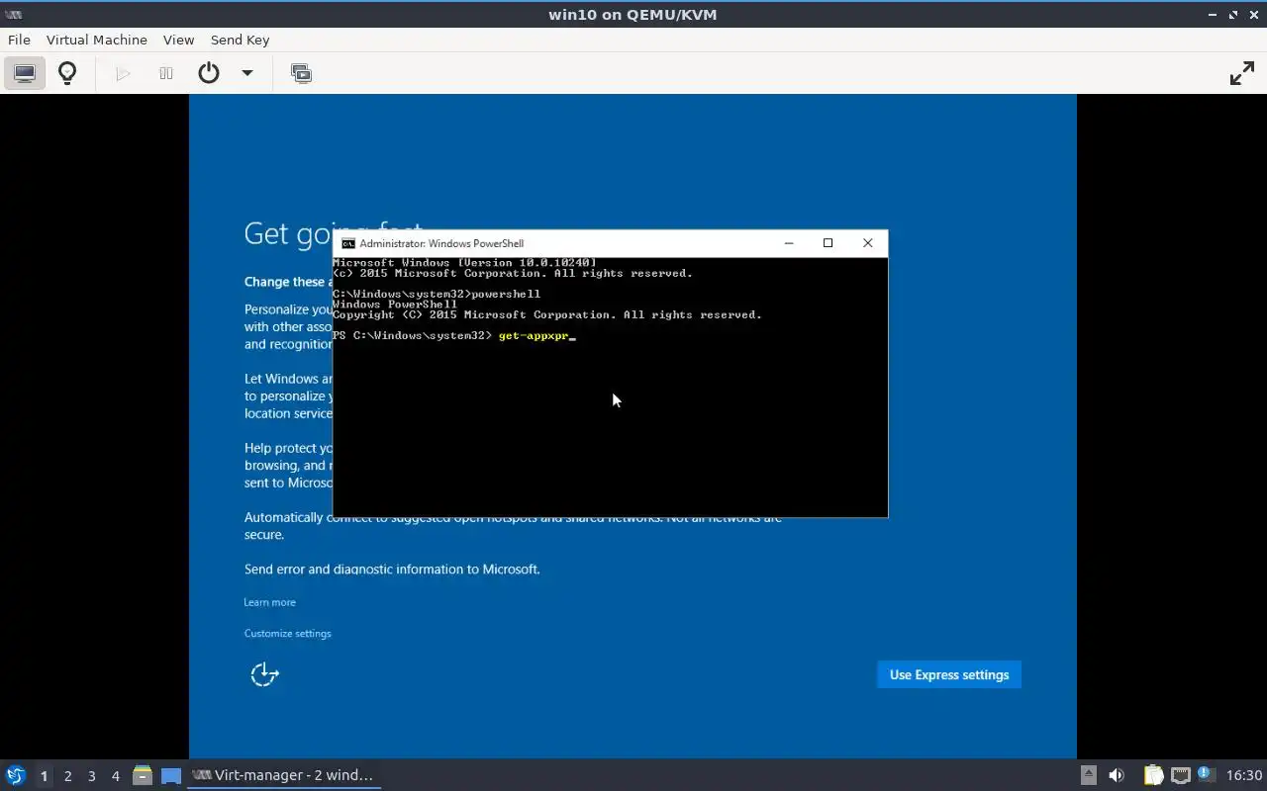This screenshot has width=1267, height=791.
Task: Switch VM viewer to fullscreen
Action: point(1241,73)
